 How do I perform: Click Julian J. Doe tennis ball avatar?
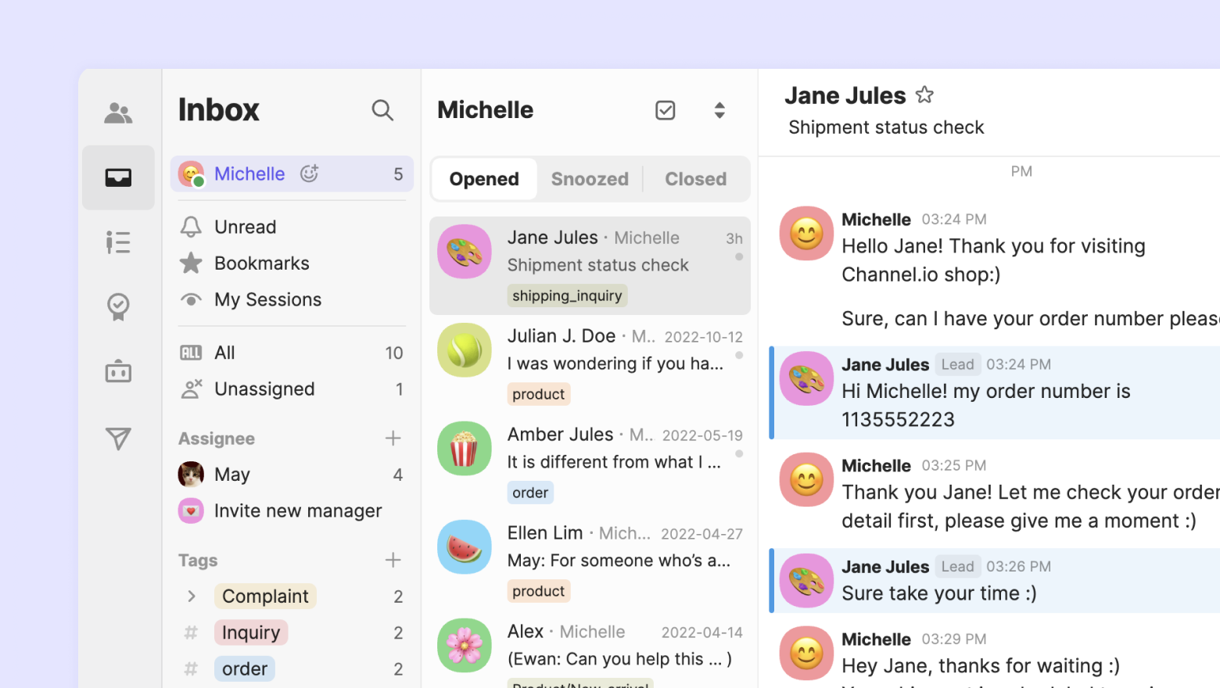[465, 350]
